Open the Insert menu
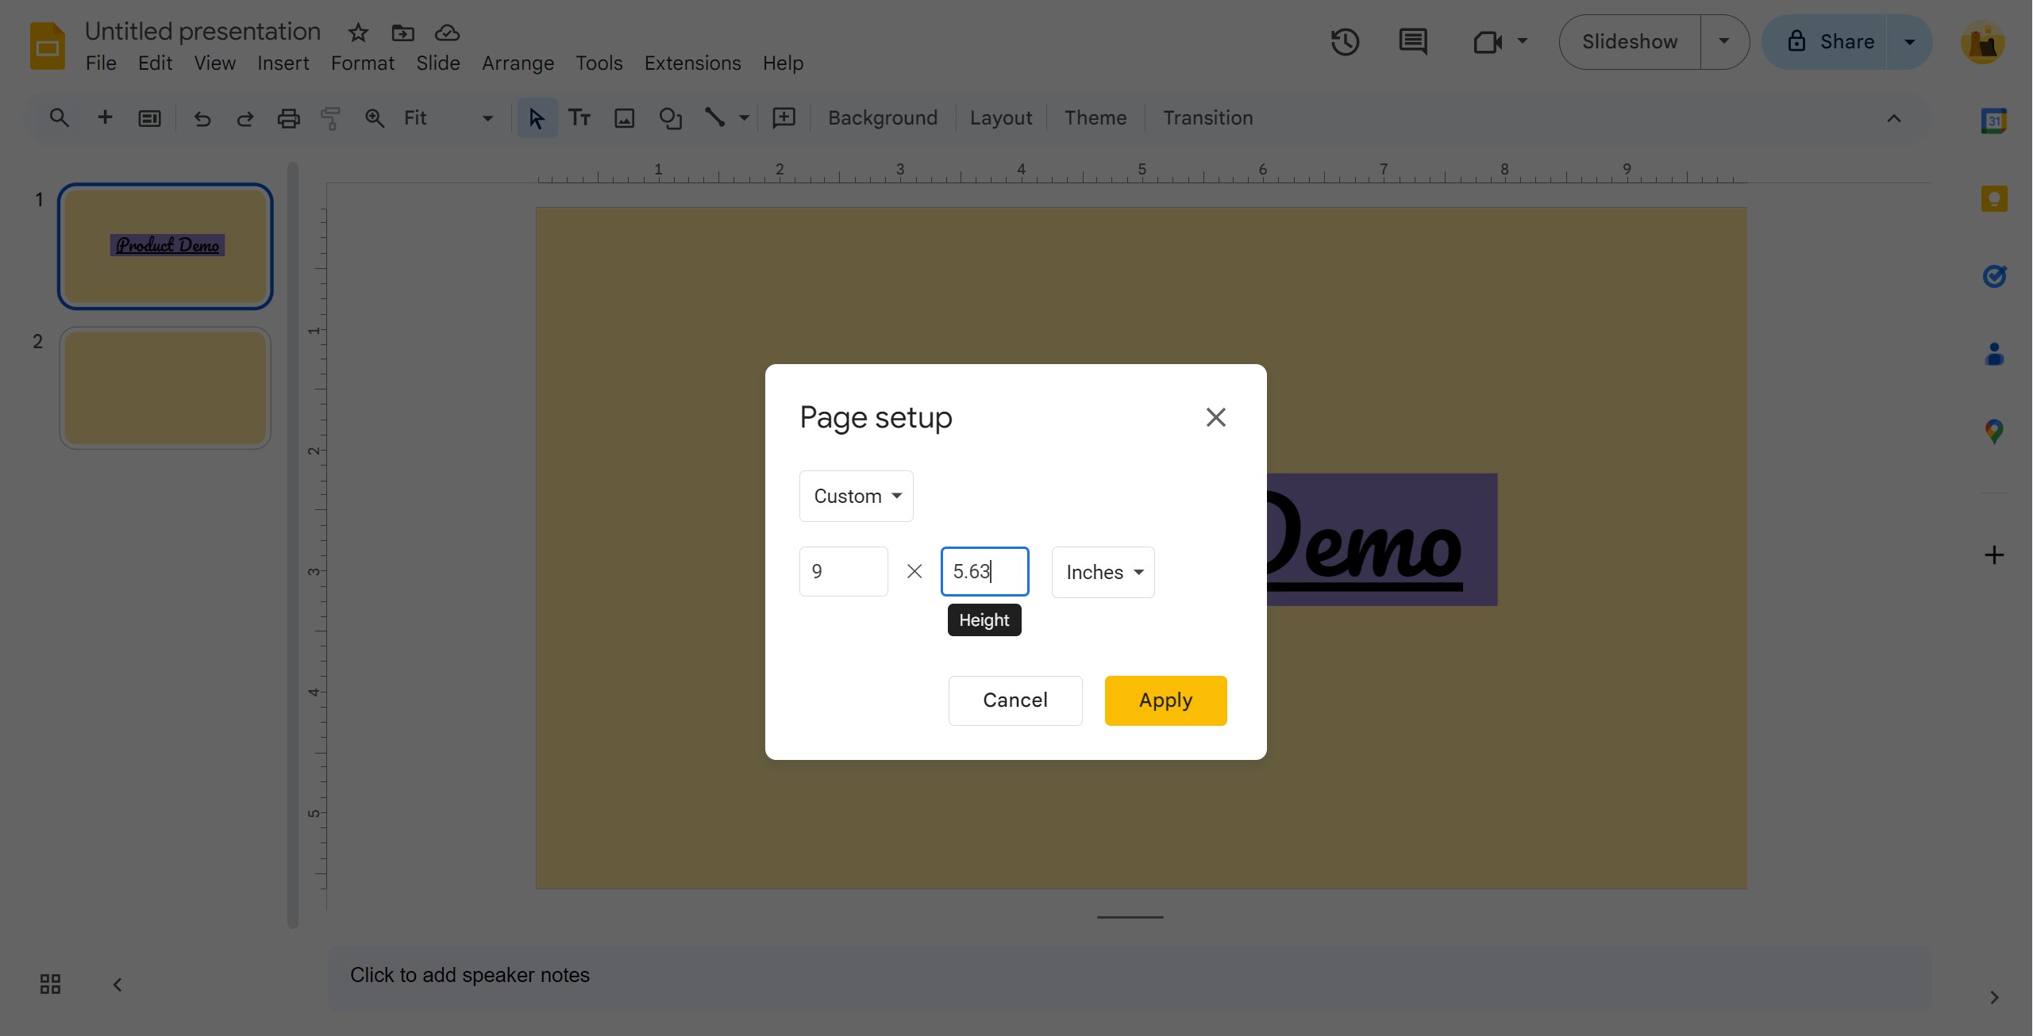 [x=283, y=63]
